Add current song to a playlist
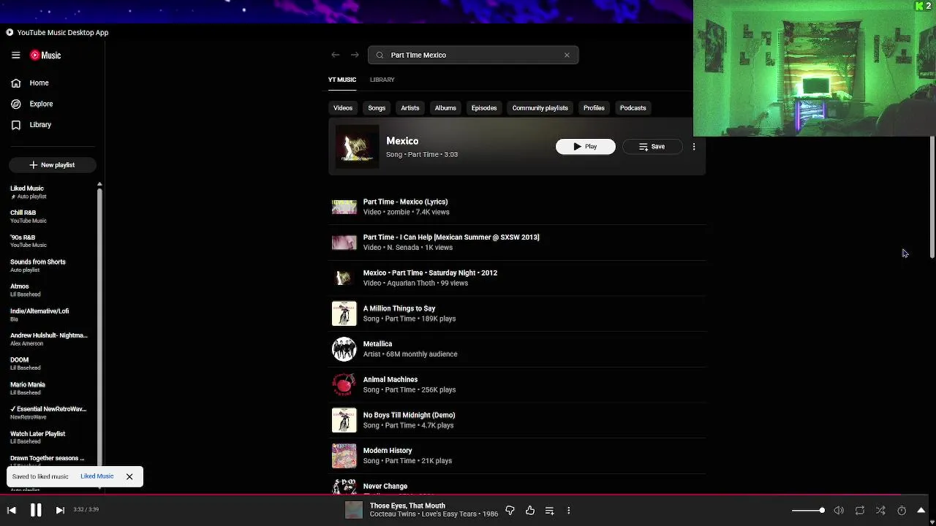Viewport: 936px width, 526px height. coord(549,511)
